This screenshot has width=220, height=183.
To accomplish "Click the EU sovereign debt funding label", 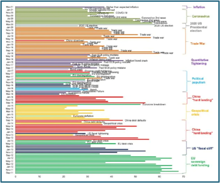I will (x=200, y=162).
